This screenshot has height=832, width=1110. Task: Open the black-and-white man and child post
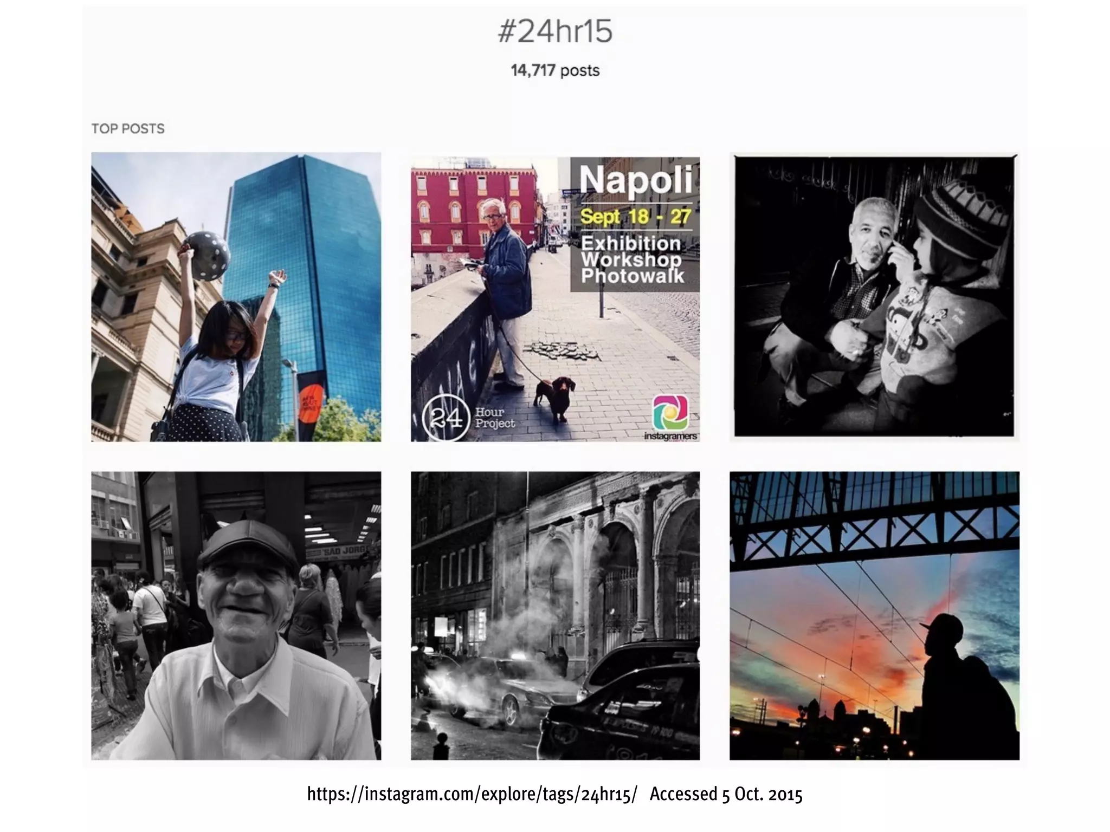point(874,297)
